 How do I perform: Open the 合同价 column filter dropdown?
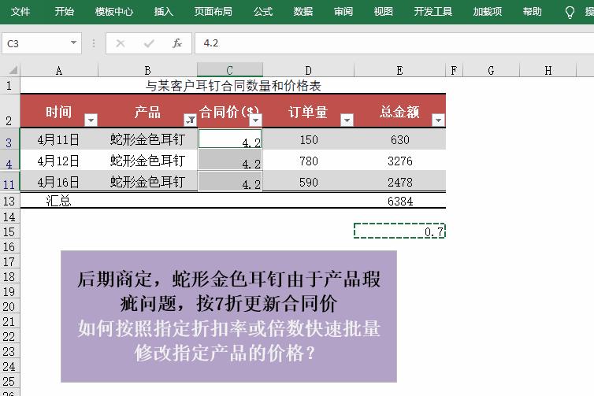click(x=256, y=120)
